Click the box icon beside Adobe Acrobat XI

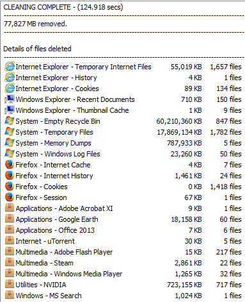pos(10,208)
